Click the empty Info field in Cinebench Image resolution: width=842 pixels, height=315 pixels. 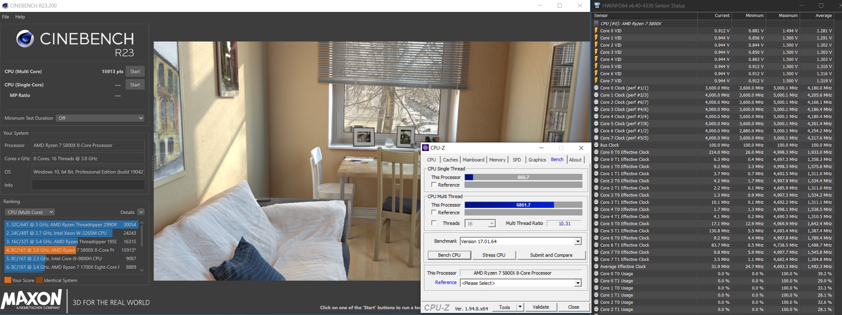click(88, 185)
